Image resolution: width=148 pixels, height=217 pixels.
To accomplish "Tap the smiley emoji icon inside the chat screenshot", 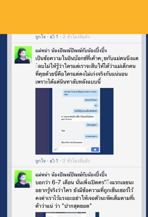I will 88,149.
